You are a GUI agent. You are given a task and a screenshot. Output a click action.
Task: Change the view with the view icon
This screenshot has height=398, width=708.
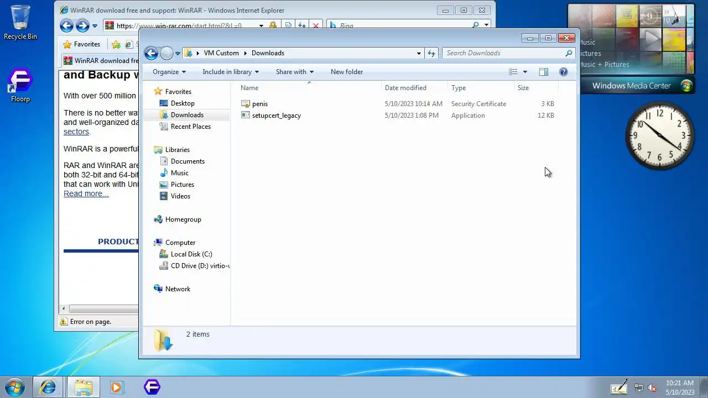(x=513, y=72)
